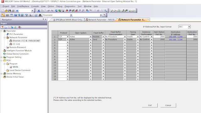Viewport: 201px width, 113px height.
Task: Click row 1 Destination IP Address cell
Action: tap(176, 37)
